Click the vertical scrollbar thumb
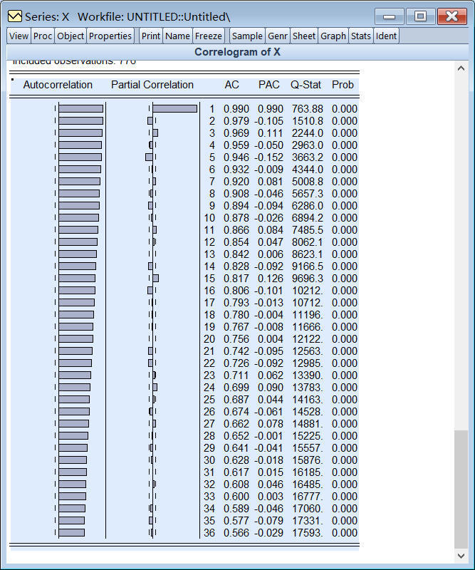Image resolution: width=475 pixels, height=570 pixels. 461,489
